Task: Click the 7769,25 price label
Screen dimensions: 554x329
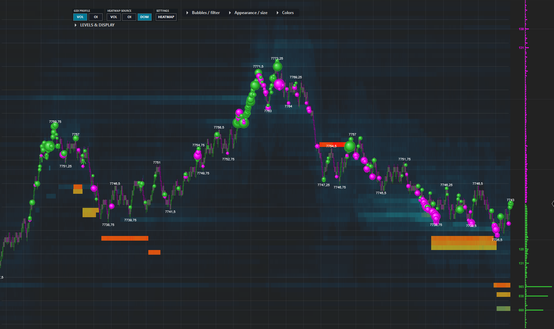Action: 296,77
